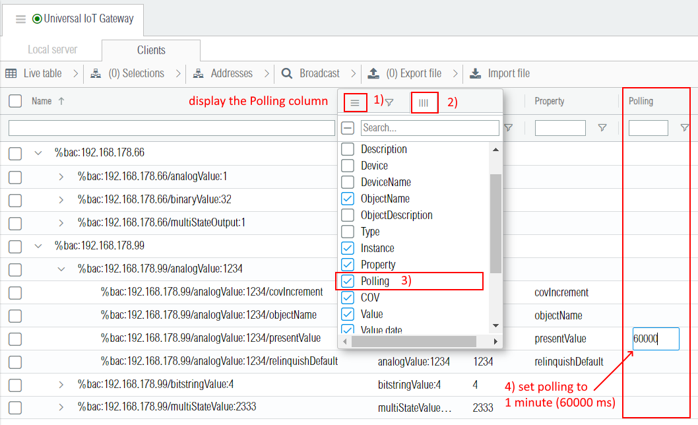Open the general menu icon in popup

point(355,102)
